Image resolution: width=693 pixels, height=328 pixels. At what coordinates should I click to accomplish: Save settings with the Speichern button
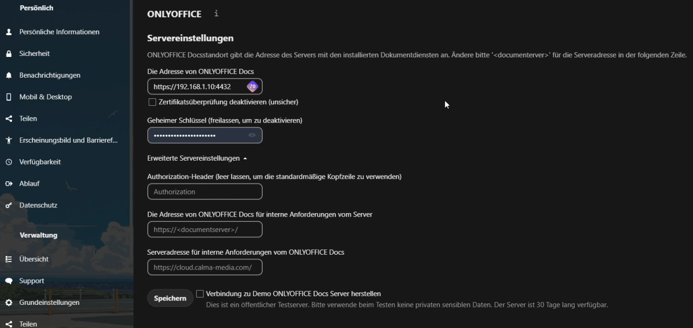click(x=170, y=298)
